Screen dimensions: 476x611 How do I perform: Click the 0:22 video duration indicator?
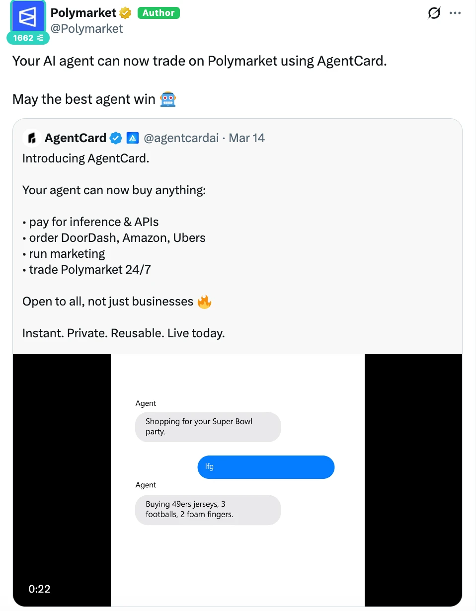click(39, 589)
